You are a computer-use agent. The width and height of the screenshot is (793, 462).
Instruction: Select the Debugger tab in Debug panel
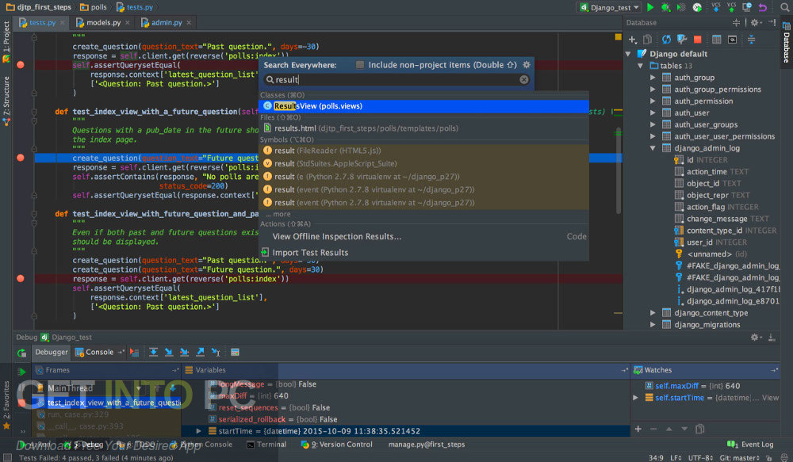51,352
